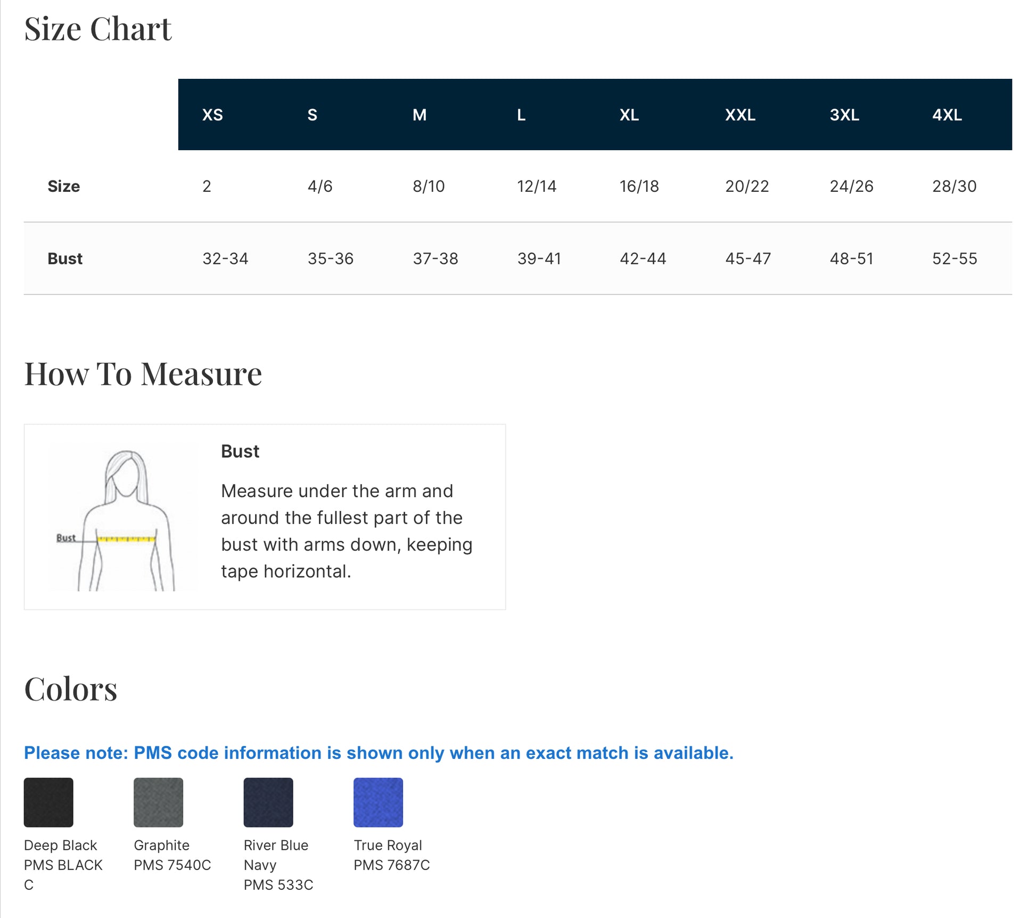
Task: Click the 4XL column header
Action: coord(947,115)
